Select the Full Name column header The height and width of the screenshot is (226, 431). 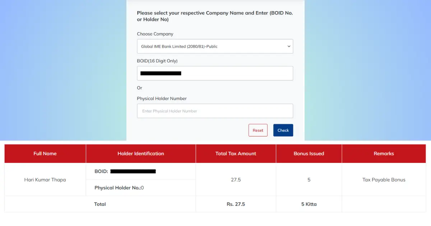pyautogui.click(x=45, y=153)
